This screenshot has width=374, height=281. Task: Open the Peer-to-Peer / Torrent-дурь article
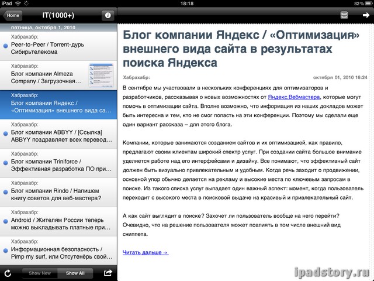(58, 46)
